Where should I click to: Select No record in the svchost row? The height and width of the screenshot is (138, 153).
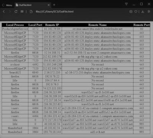coord(98,65)
